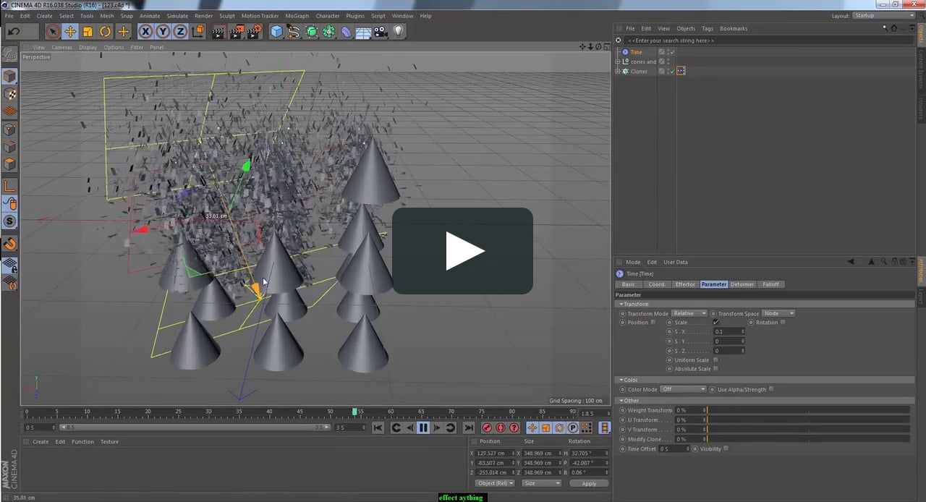
Task: Toggle the X-axis lock
Action: [x=145, y=31]
